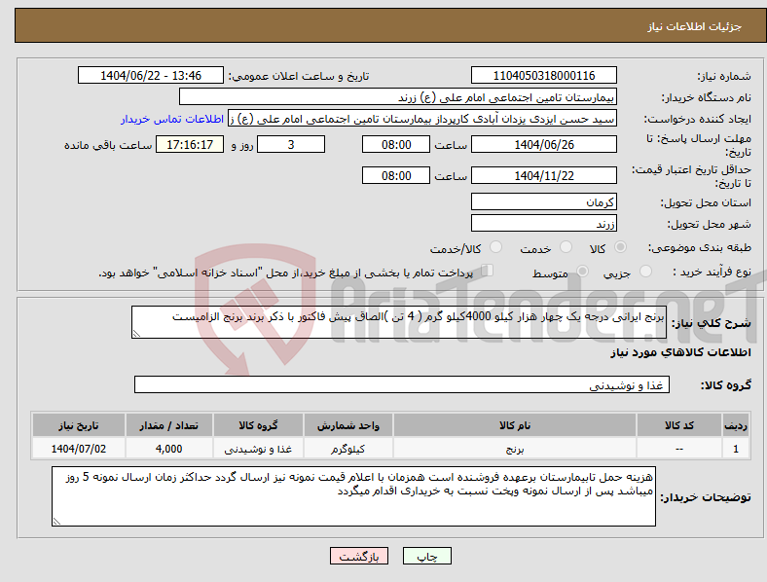This screenshot has width=767, height=582.
Task: Click the جزئیات اطلاعات نیاز page header
Action: coord(695,26)
